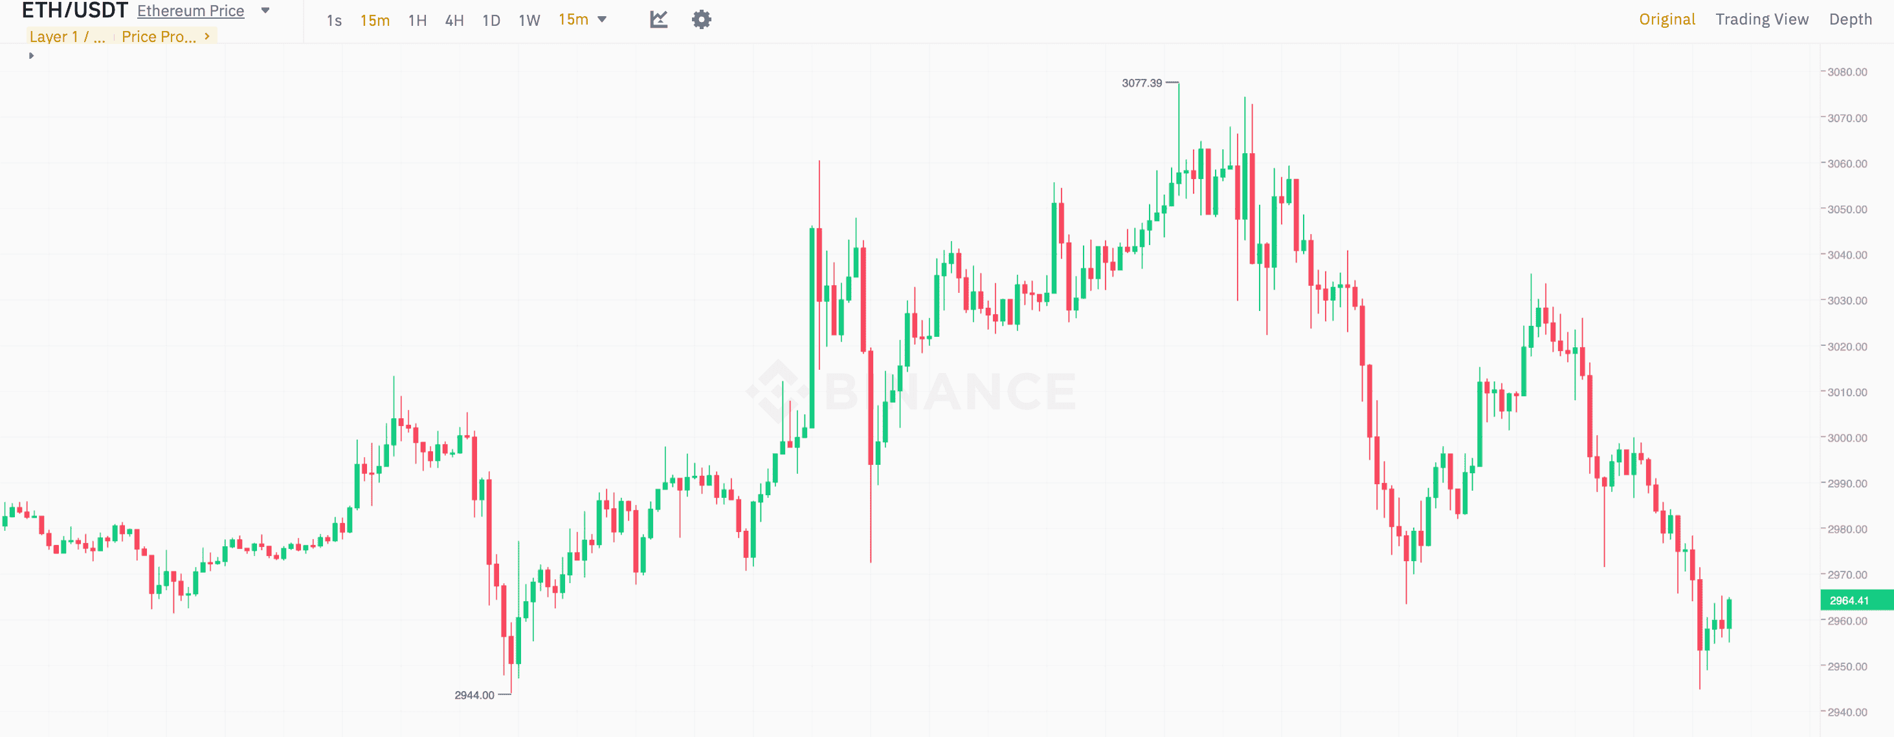Open the ETH/USDT pair dropdown arrow
The height and width of the screenshot is (737, 1894).
pos(265,11)
